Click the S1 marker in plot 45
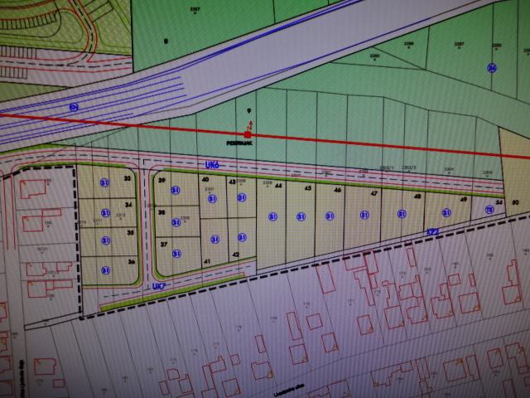Image resolution: width=530 pixels, height=398 pixels. (x=301, y=216)
